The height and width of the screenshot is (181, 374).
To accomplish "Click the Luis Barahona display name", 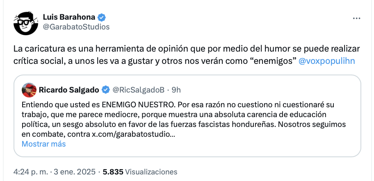I will tap(69, 17).
